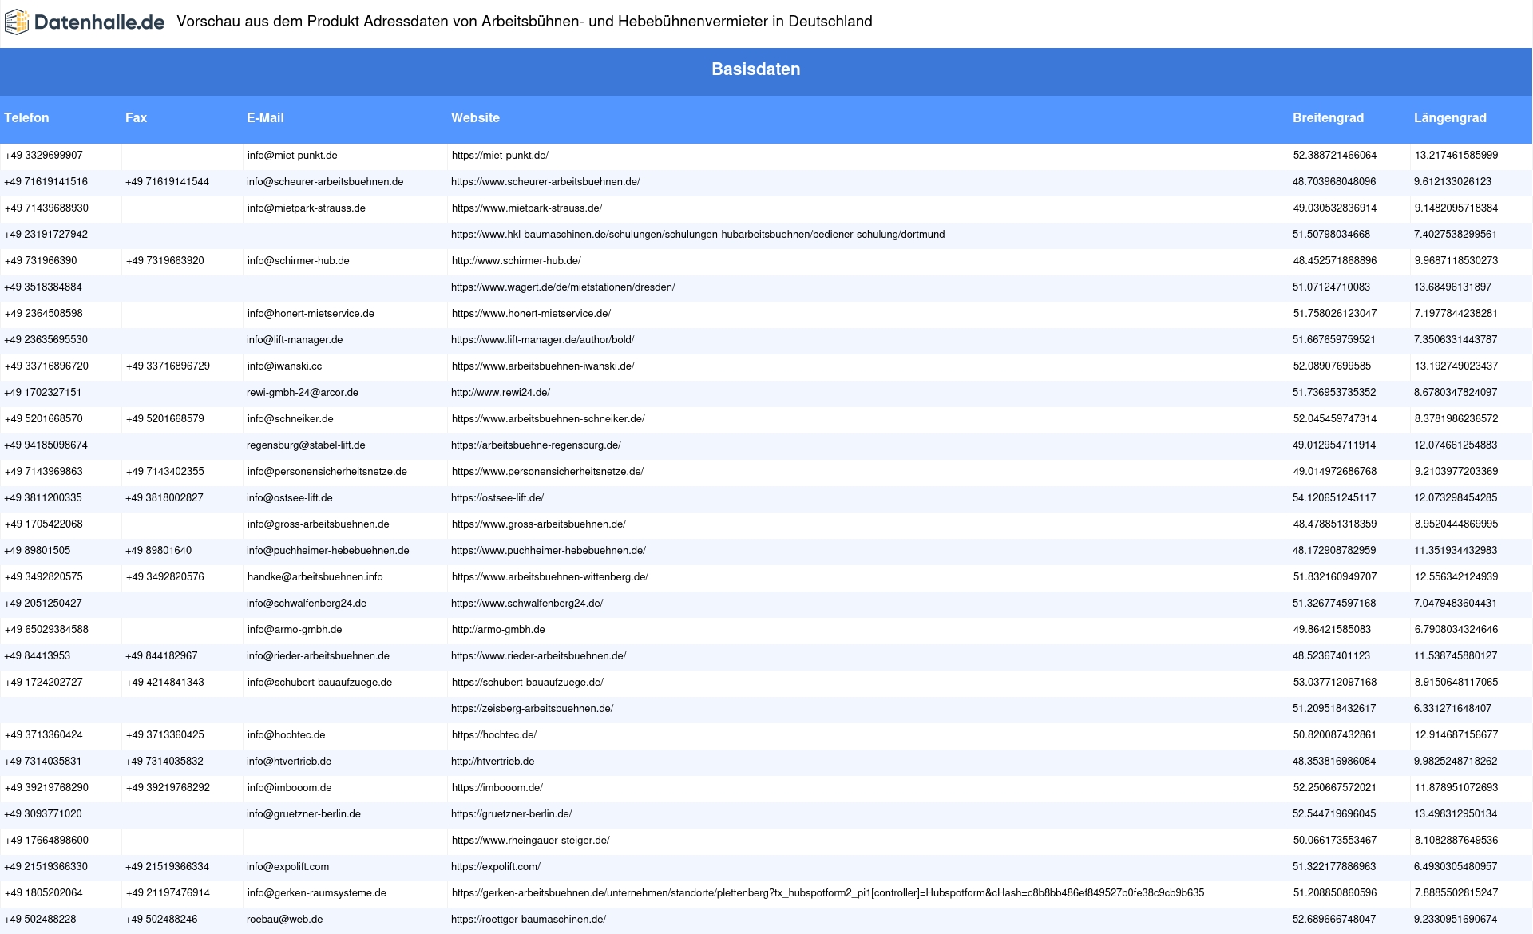Select latitude value 54.120651245117

pyautogui.click(x=1334, y=498)
